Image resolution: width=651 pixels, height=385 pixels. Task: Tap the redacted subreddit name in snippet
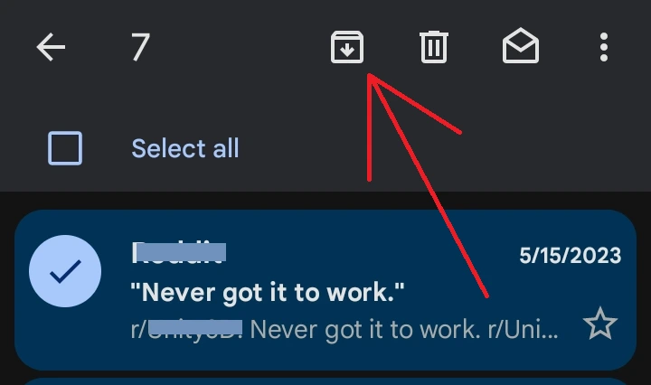pyautogui.click(x=195, y=327)
